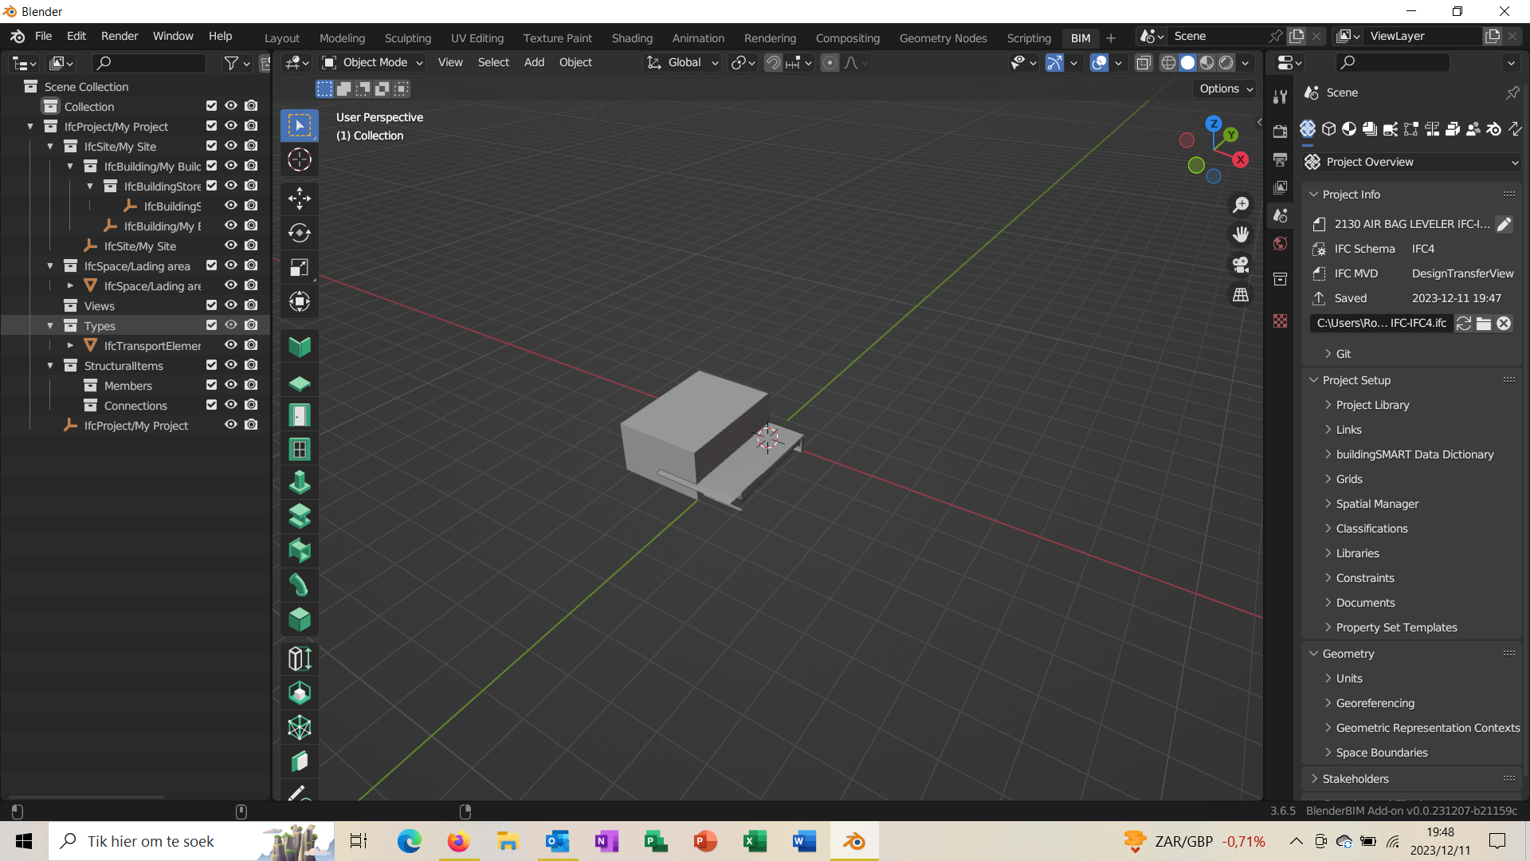Open the Object Mode dropdown
Image resolution: width=1530 pixels, height=861 pixels.
coord(372,62)
